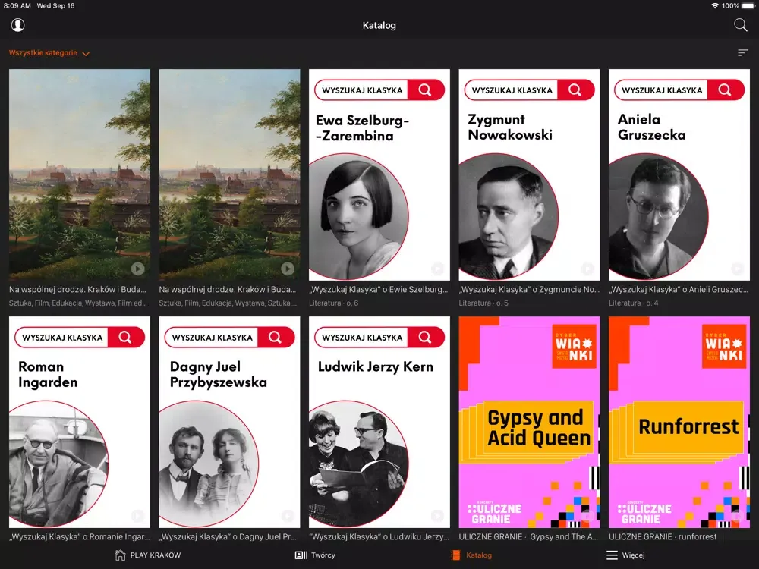The image size is (759, 569).
Task: Open title „Wyszukaj Klasyka" o Zygmuncie No...
Action: (529, 289)
